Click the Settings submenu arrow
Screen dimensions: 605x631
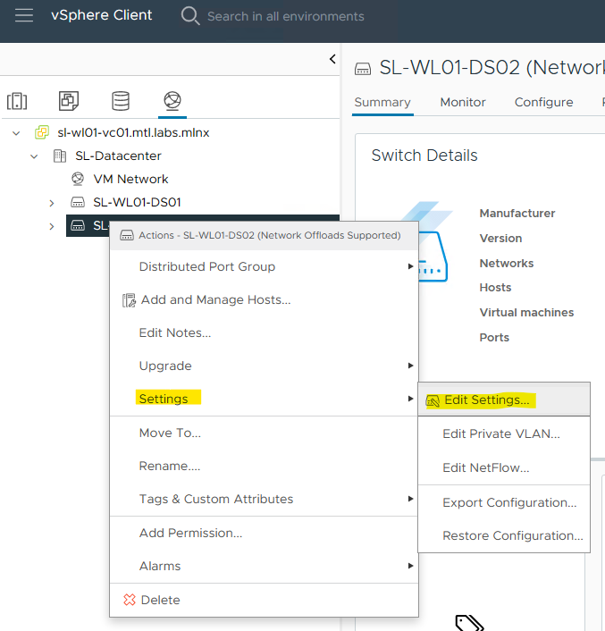click(x=410, y=399)
